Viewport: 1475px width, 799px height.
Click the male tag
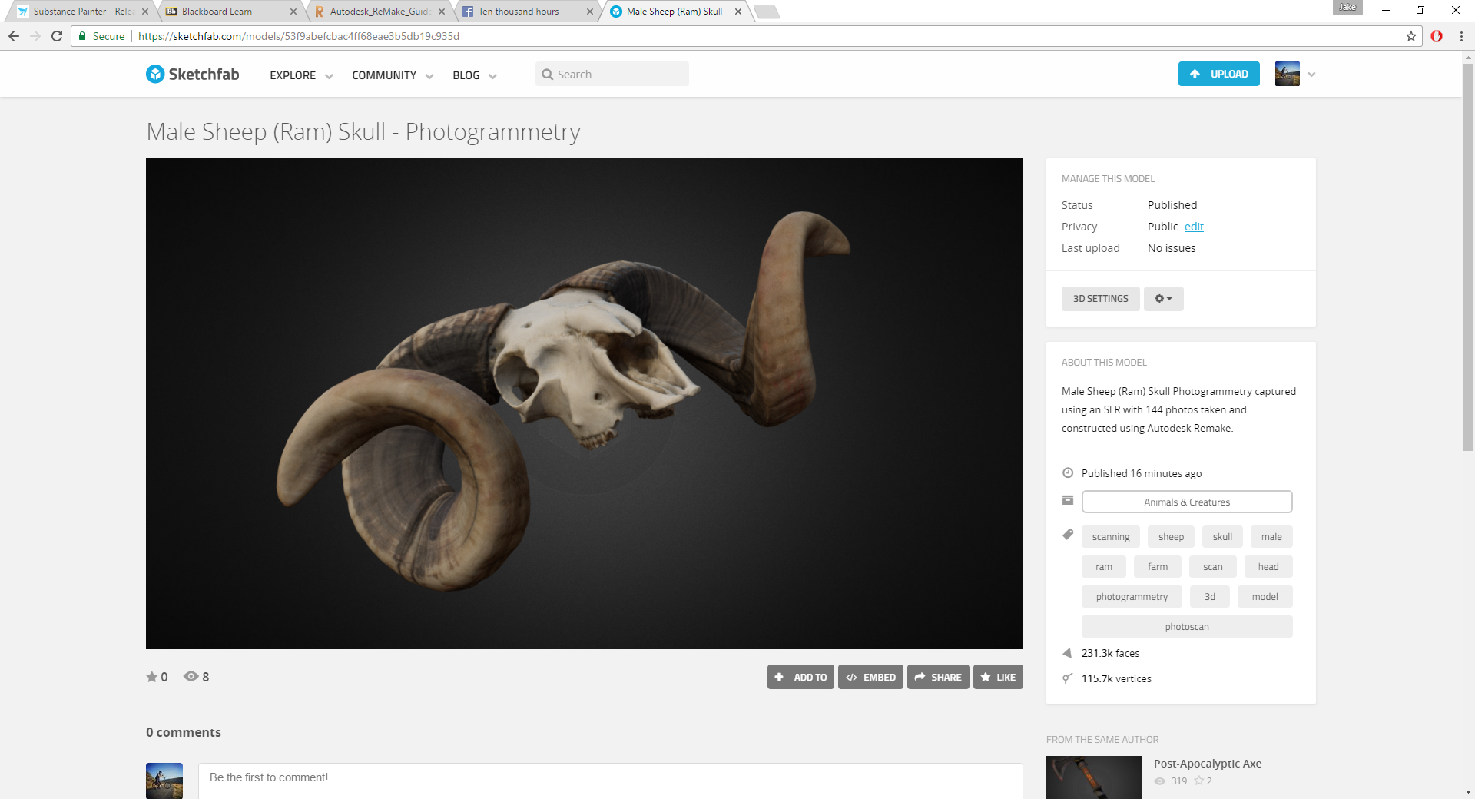pos(1271,536)
